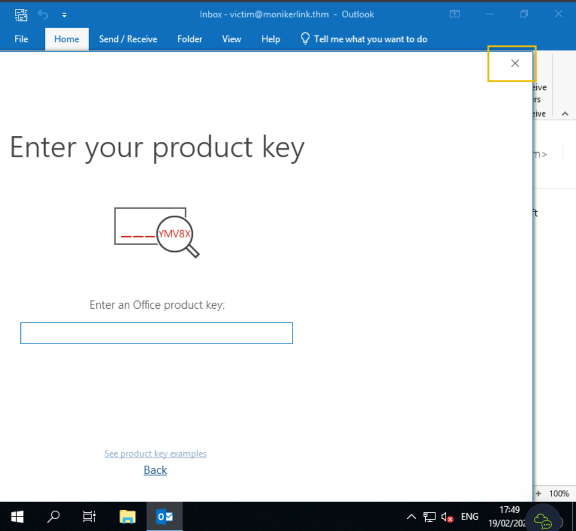The height and width of the screenshot is (531, 576).
Task: Go Back from product key screen
Action: click(x=156, y=470)
